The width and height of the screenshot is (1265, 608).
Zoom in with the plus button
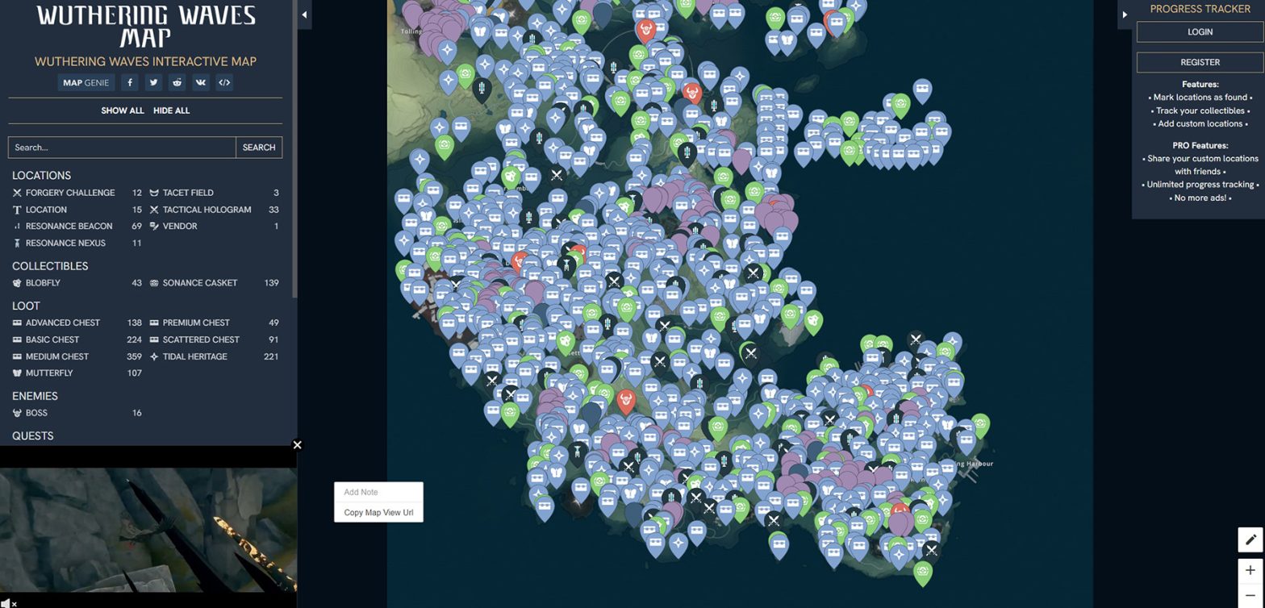[x=1250, y=570]
